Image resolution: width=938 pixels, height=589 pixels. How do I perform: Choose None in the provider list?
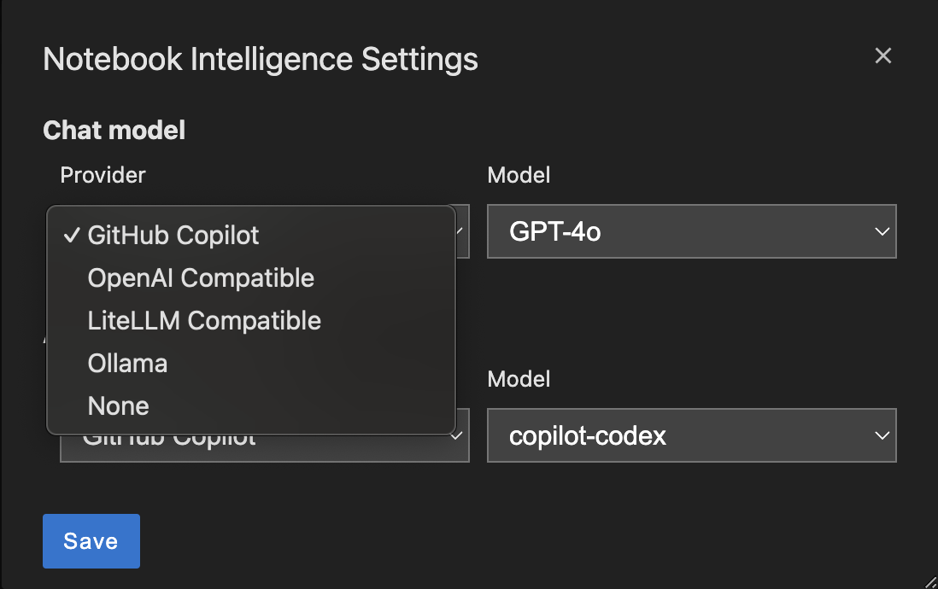pyautogui.click(x=118, y=405)
